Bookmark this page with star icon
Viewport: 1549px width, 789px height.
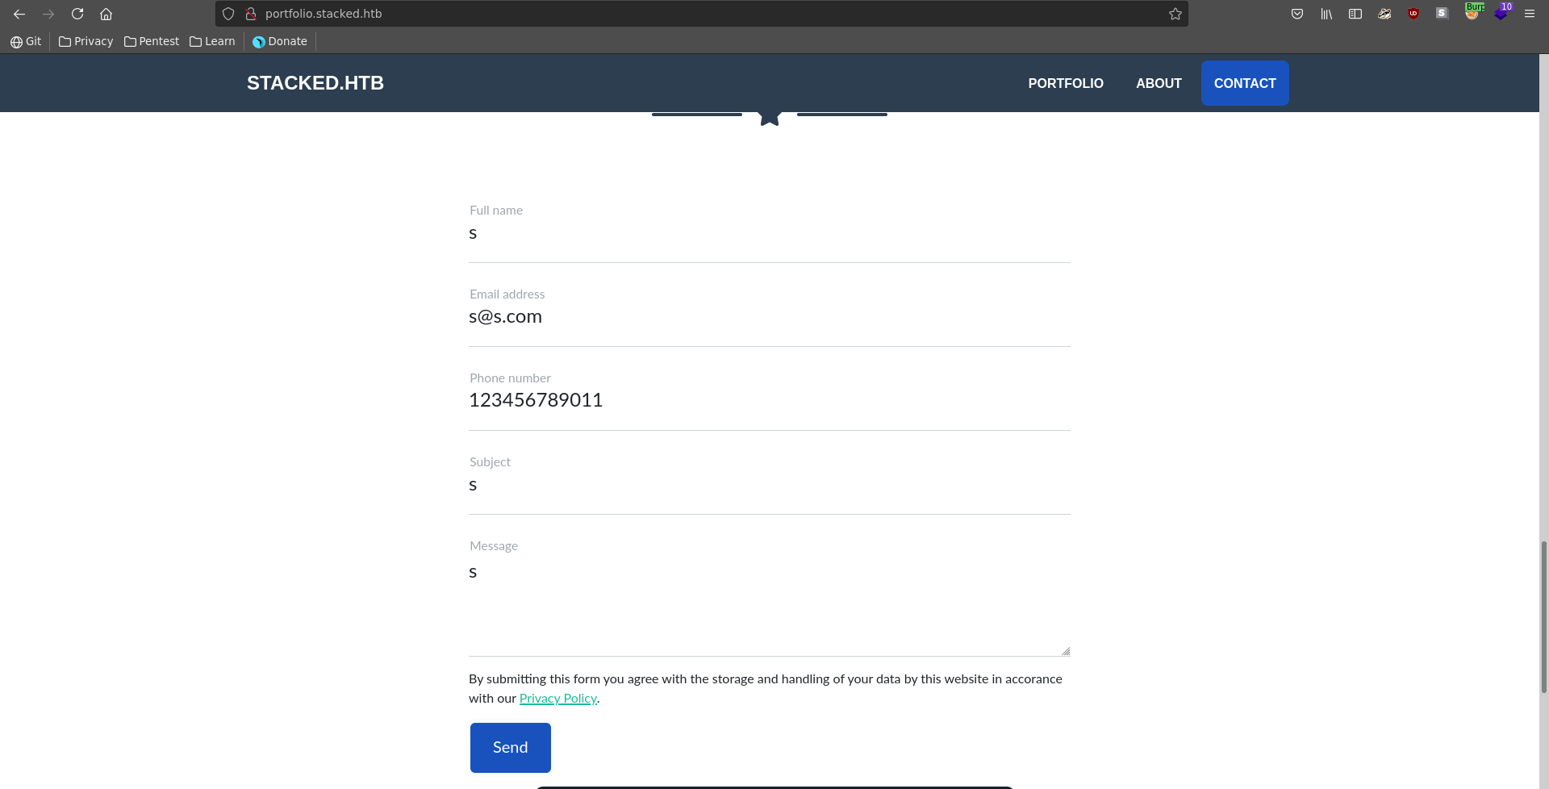pos(1175,14)
